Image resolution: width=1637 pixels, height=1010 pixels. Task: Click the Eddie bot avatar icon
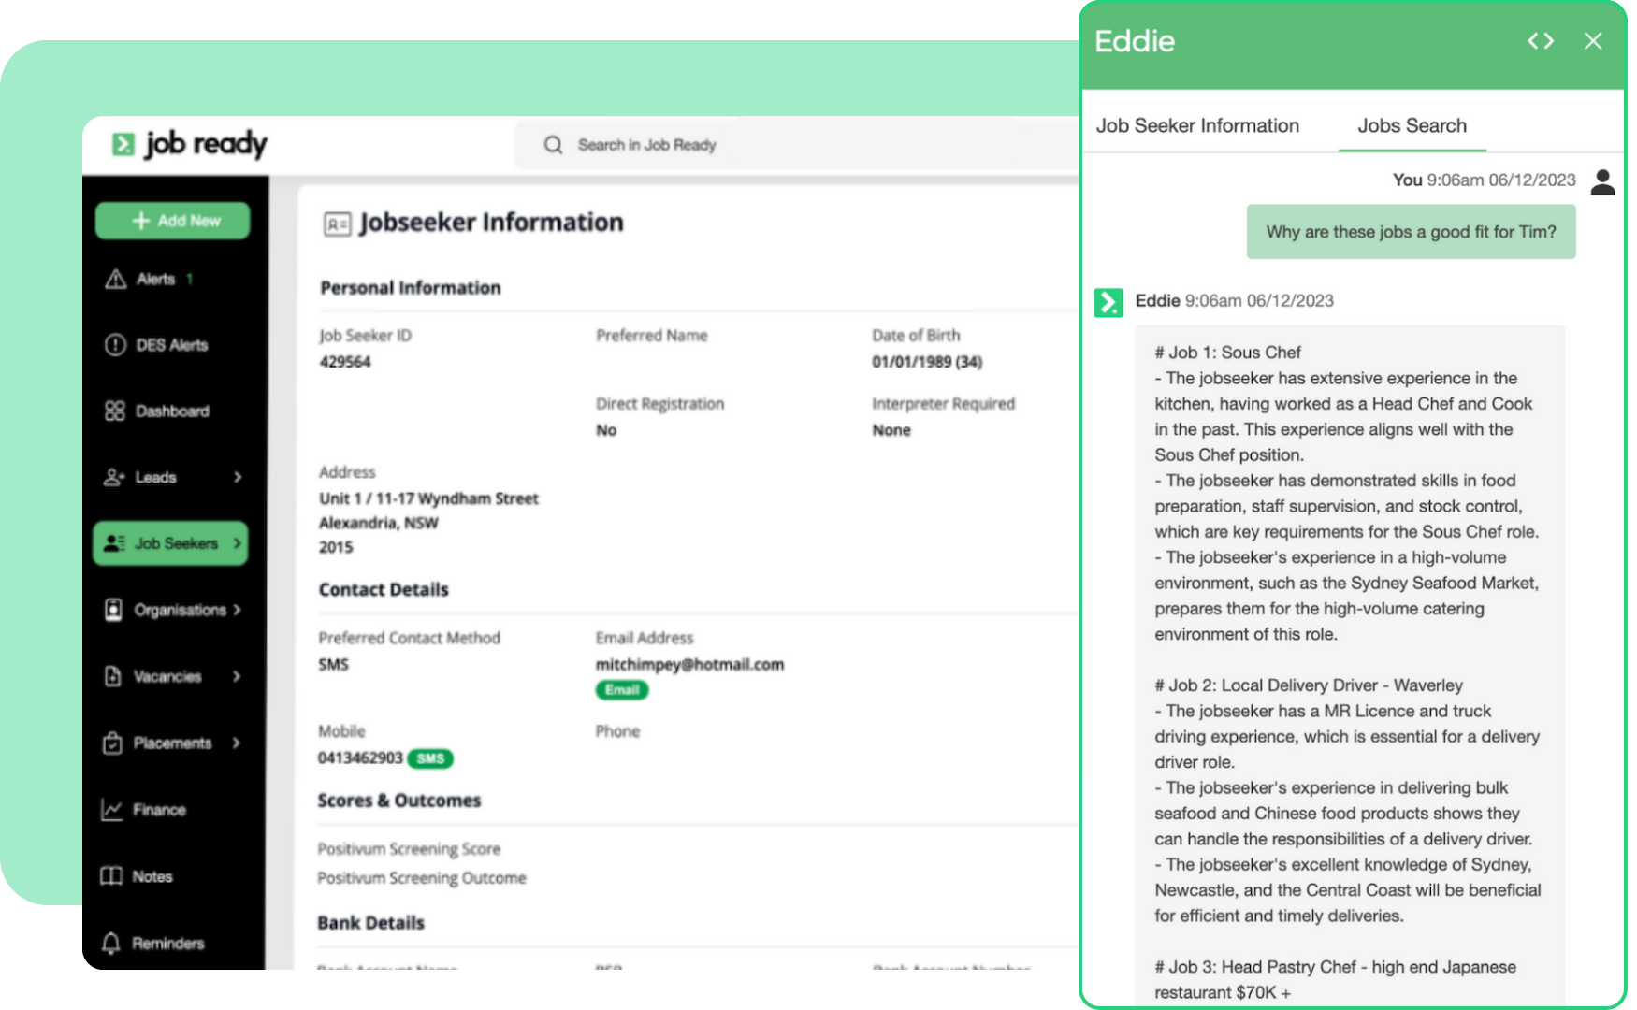pos(1108,302)
